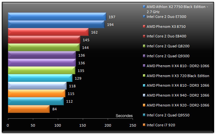This screenshot has height=134, width=217.
Task: Click the bright red bar valued 162
Action: [x=48, y=32]
